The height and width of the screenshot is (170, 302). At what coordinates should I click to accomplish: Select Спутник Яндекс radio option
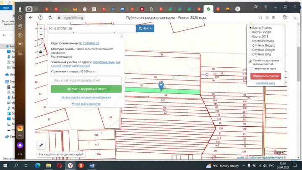click(x=250, y=45)
